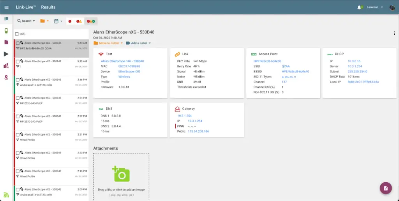Click the Subnet link 255.255.254.0
This screenshot has height=201, width=399.
(x=357, y=72)
